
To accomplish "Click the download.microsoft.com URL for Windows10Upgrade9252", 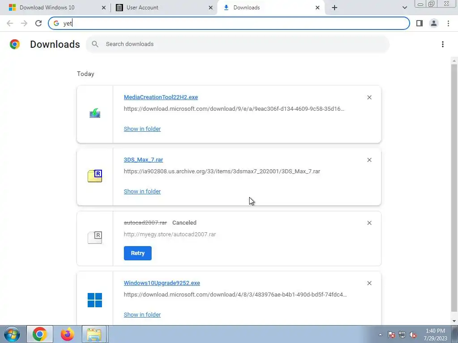I will (x=235, y=295).
